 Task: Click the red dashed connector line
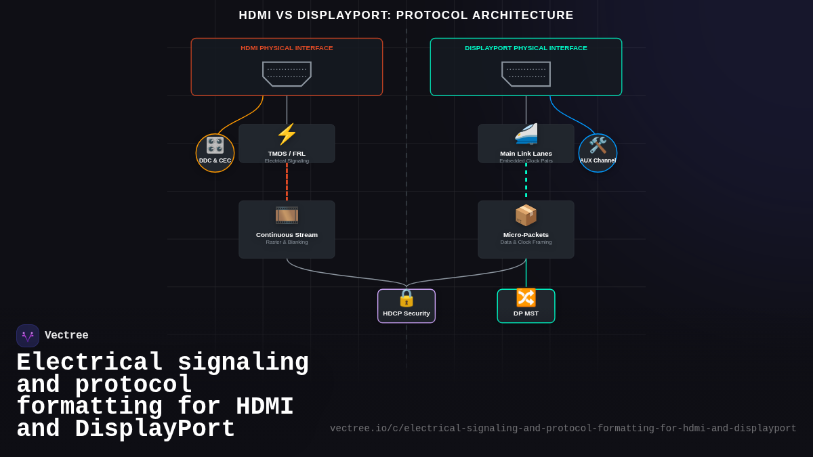287,180
